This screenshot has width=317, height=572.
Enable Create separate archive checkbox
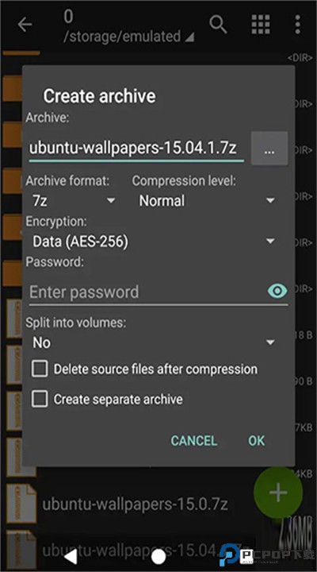[40, 399]
